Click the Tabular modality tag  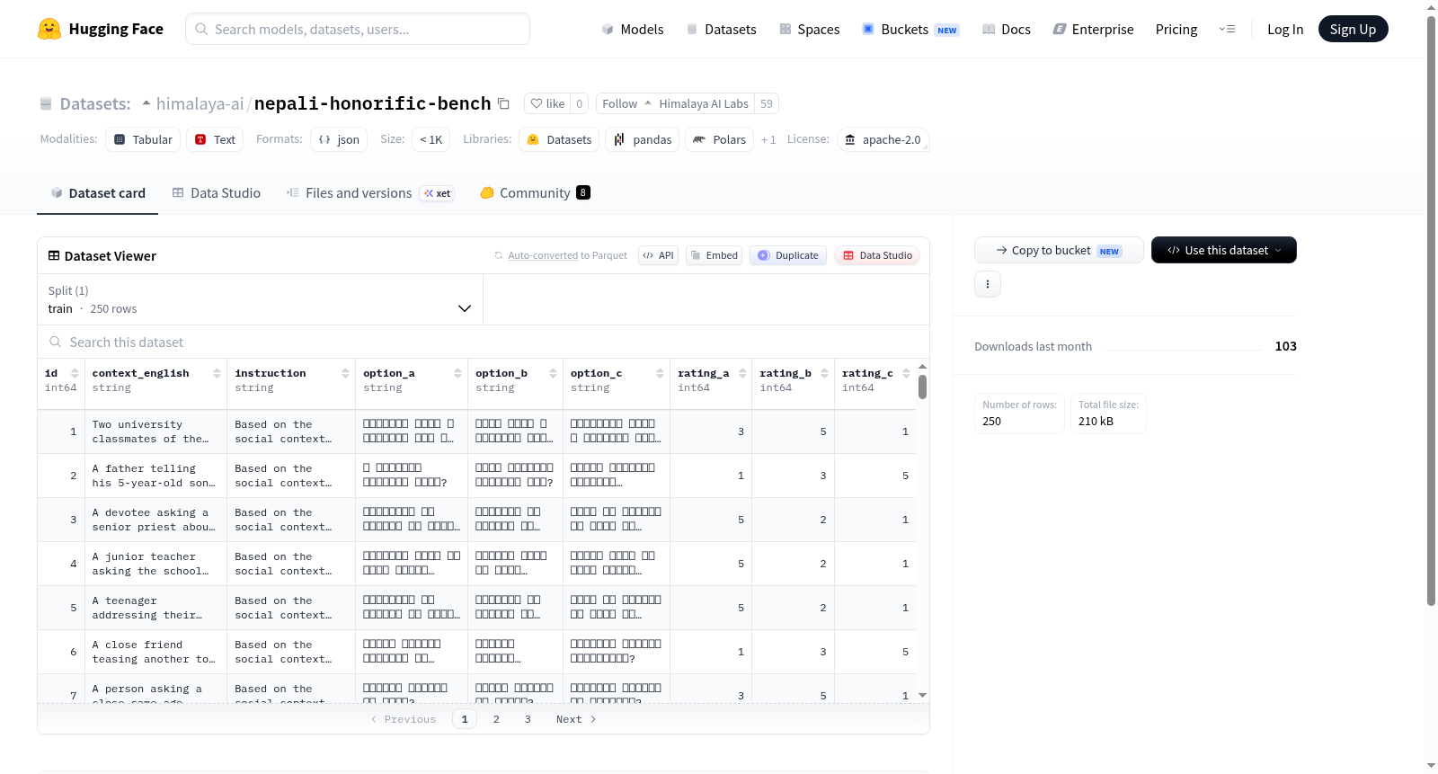143,139
